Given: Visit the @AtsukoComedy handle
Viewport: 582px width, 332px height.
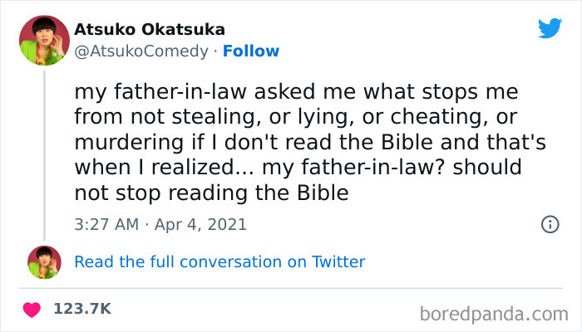Looking at the screenshot, I should pyautogui.click(x=141, y=51).
